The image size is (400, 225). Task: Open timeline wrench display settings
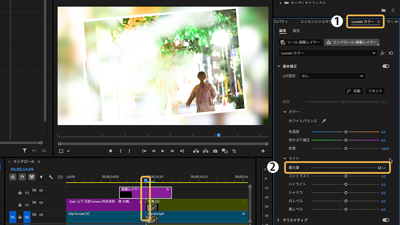[x=51, y=177]
